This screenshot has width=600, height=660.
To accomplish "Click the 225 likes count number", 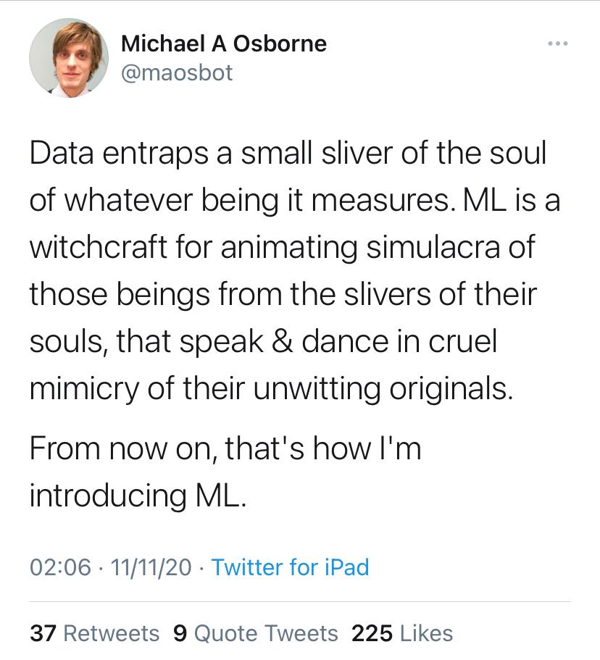I will coord(372,633).
